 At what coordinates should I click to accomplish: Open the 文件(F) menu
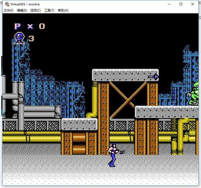tap(9, 10)
